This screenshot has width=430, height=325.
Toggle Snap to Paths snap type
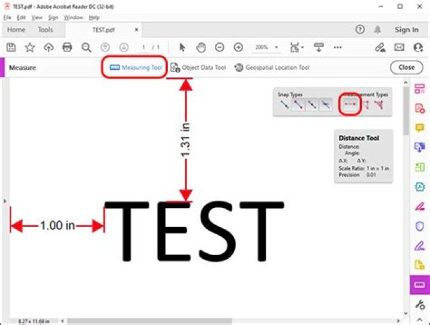[285, 105]
